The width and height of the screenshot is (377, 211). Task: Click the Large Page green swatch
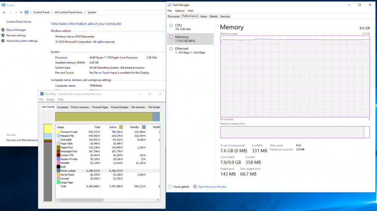[x=58, y=182]
